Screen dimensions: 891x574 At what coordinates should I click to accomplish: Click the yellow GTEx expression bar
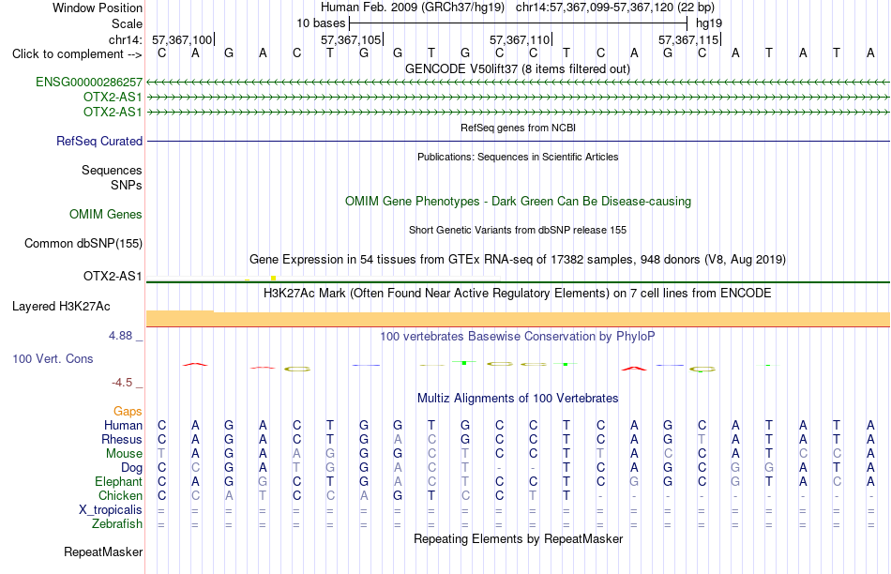click(273, 278)
